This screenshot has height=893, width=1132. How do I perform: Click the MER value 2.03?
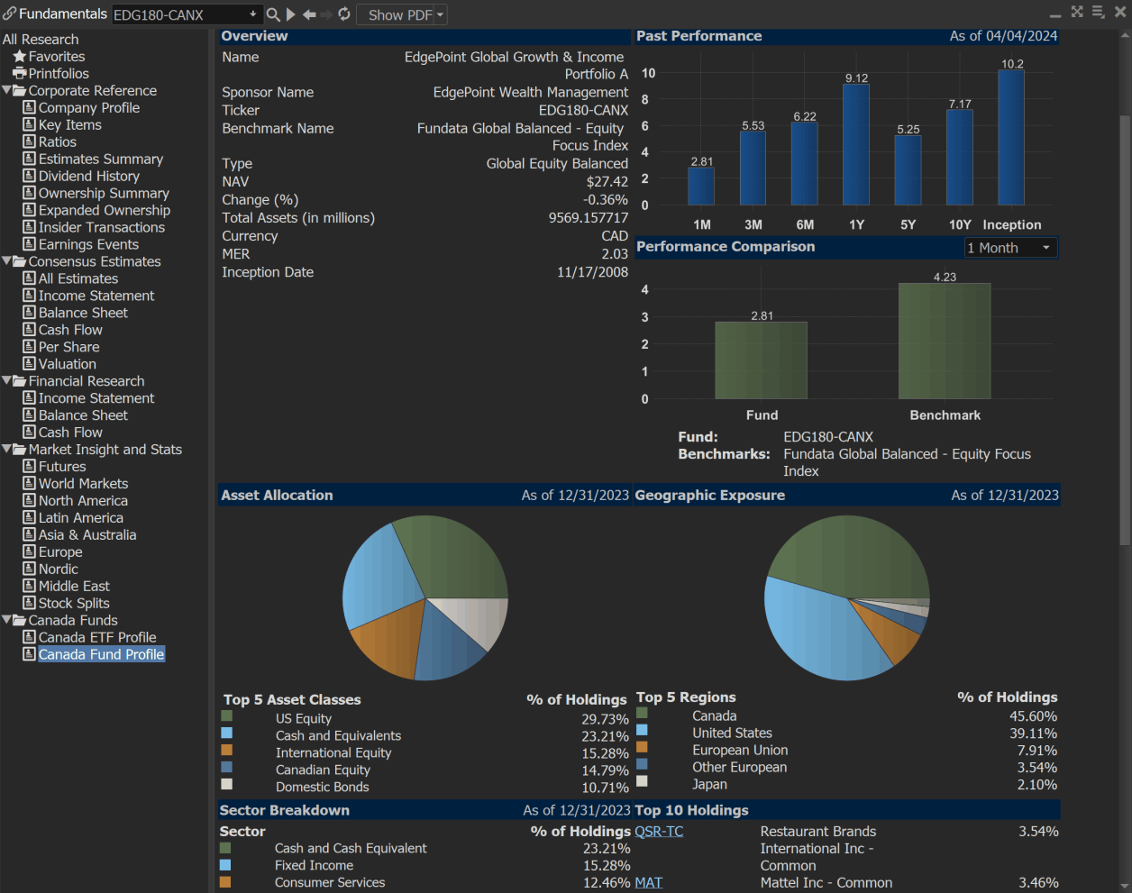[x=615, y=254]
